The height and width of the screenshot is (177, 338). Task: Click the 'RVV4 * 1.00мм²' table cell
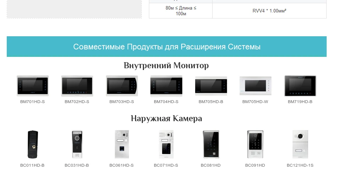click(269, 11)
